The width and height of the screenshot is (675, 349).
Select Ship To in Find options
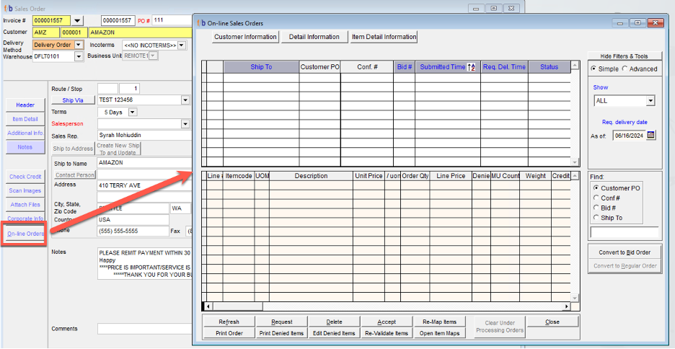pyautogui.click(x=596, y=218)
